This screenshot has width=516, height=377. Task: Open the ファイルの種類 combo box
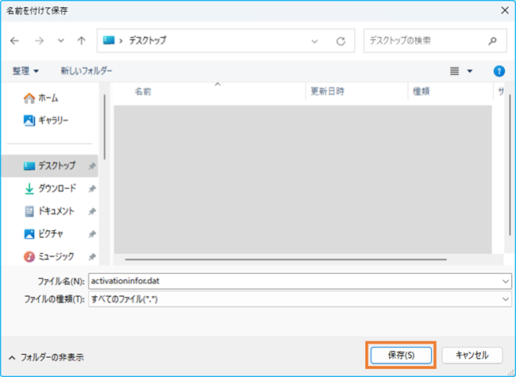click(x=300, y=299)
